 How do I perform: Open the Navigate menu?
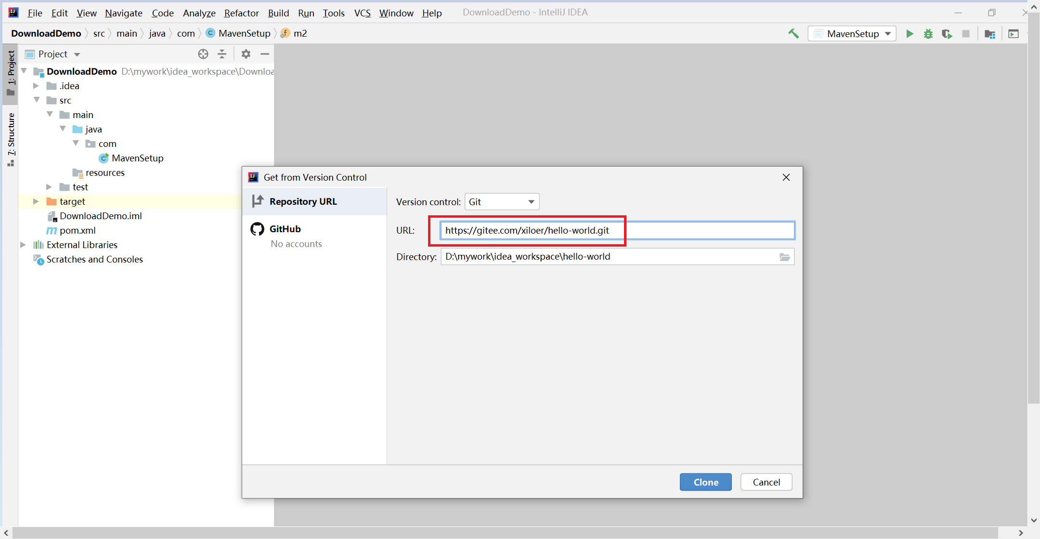tap(124, 13)
